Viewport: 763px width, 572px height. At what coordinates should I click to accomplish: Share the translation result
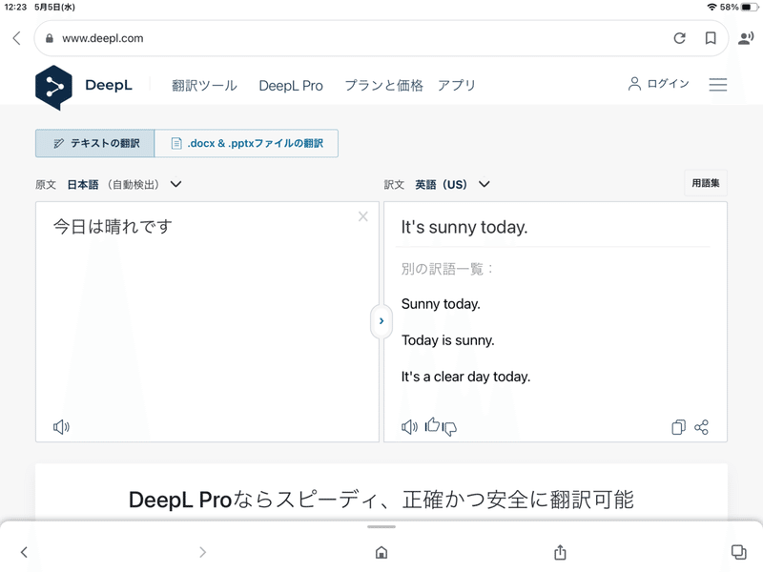(x=703, y=427)
